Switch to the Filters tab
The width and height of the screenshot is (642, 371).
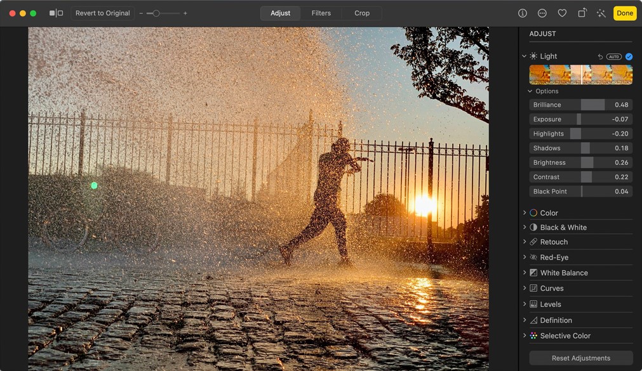pyautogui.click(x=321, y=13)
